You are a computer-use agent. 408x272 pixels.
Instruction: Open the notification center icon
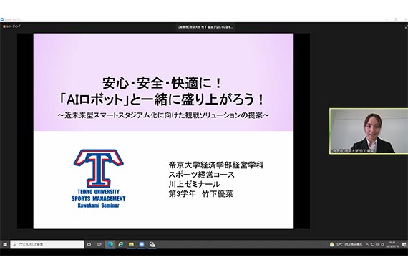tap(404, 244)
